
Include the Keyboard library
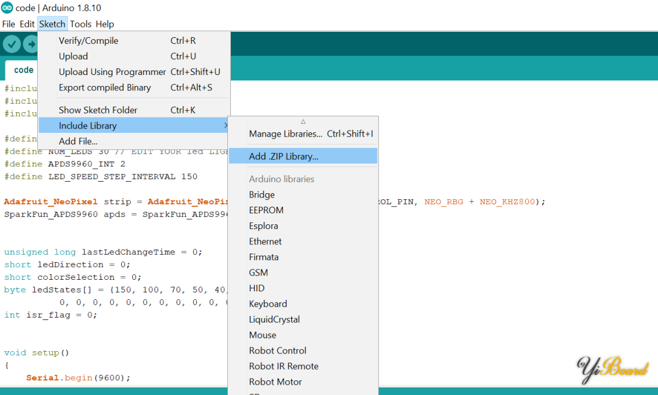(303, 304)
